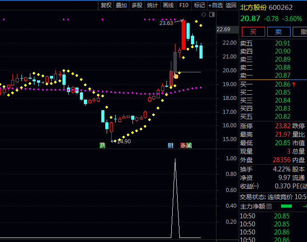Click the tall red candlestick at peak
Image resolution: width=307 pixels, height=242 pixels.
(183, 35)
